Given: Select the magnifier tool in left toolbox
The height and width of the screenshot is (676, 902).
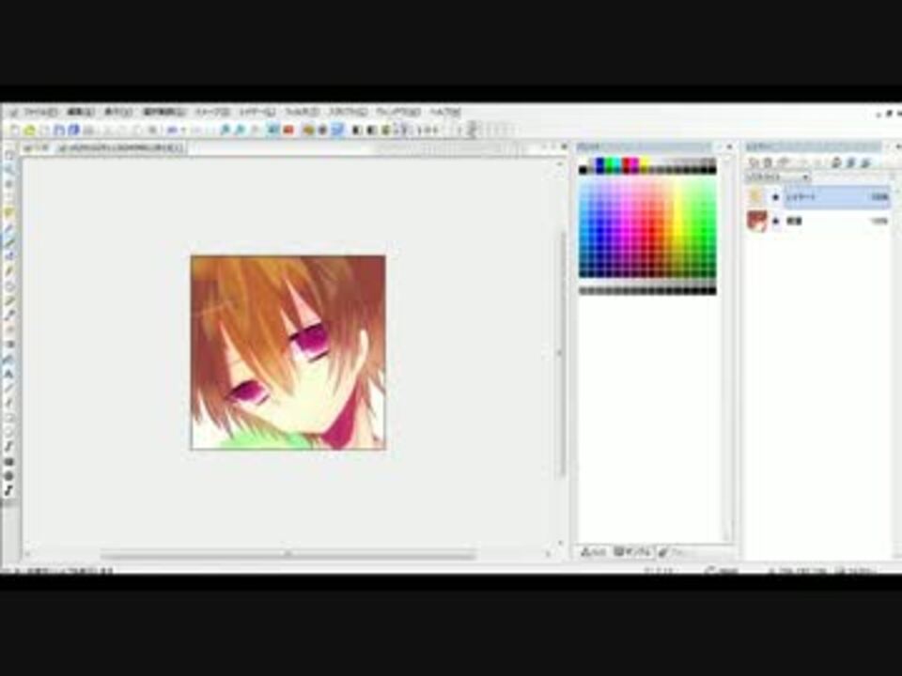Looking at the screenshot, I should pos(9,170).
